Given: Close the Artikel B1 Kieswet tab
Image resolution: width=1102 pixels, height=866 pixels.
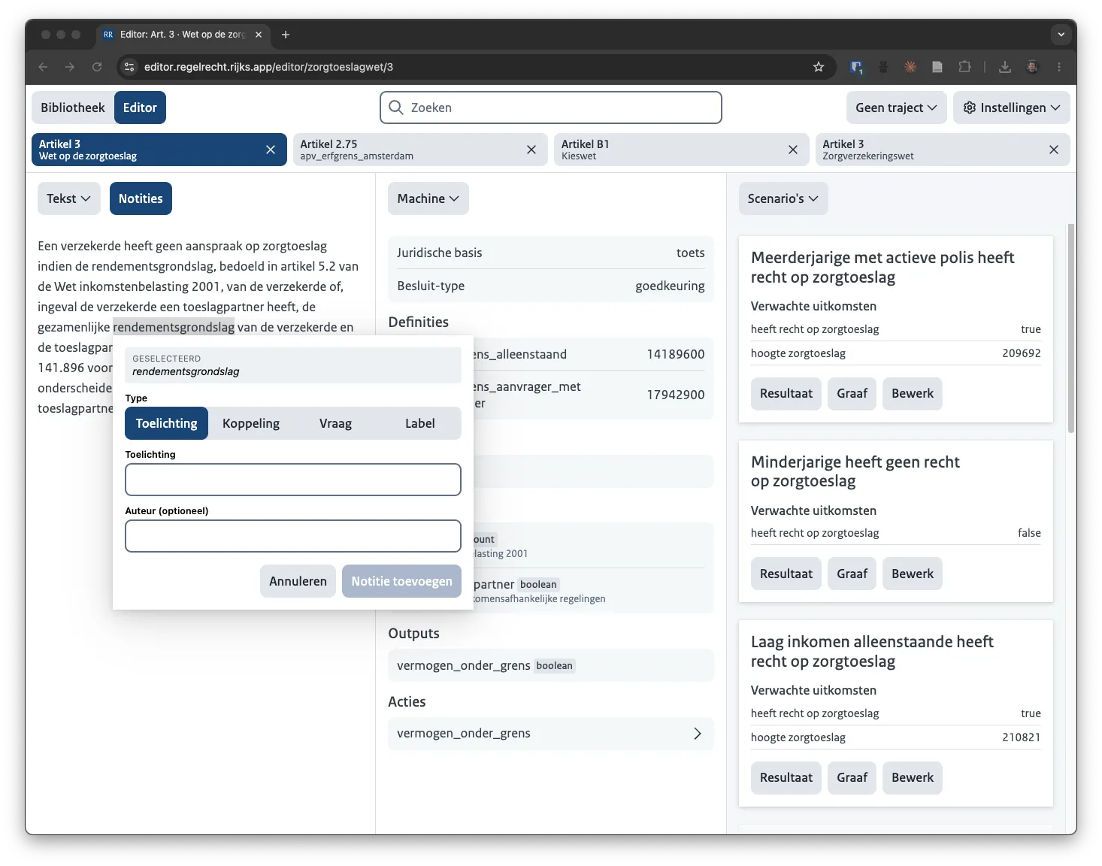Looking at the screenshot, I should tap(793, 150).
